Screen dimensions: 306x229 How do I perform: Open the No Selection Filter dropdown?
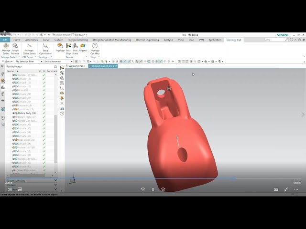29,62
